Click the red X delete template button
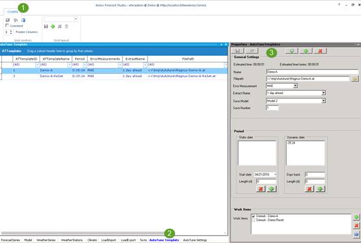361x243 pixels. [320, 51]
